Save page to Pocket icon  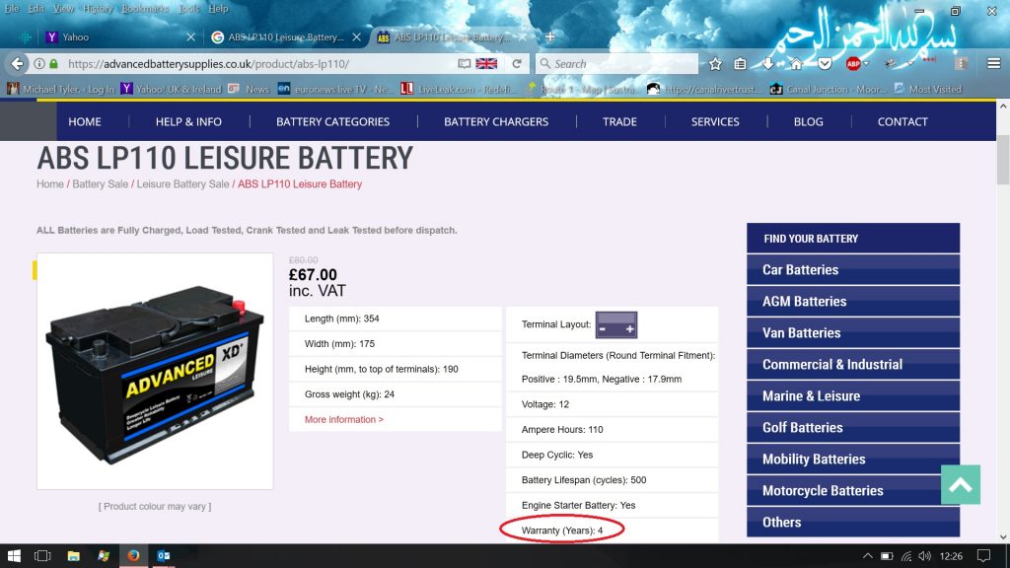tap(825, 64)
